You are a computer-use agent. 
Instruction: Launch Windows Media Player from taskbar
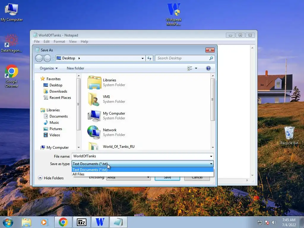click(44, 222)
